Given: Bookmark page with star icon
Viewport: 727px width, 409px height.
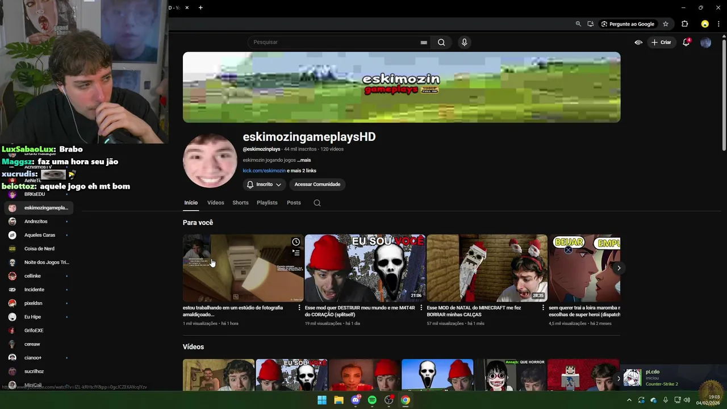Looking at the screenshot, I should [666, 24].
